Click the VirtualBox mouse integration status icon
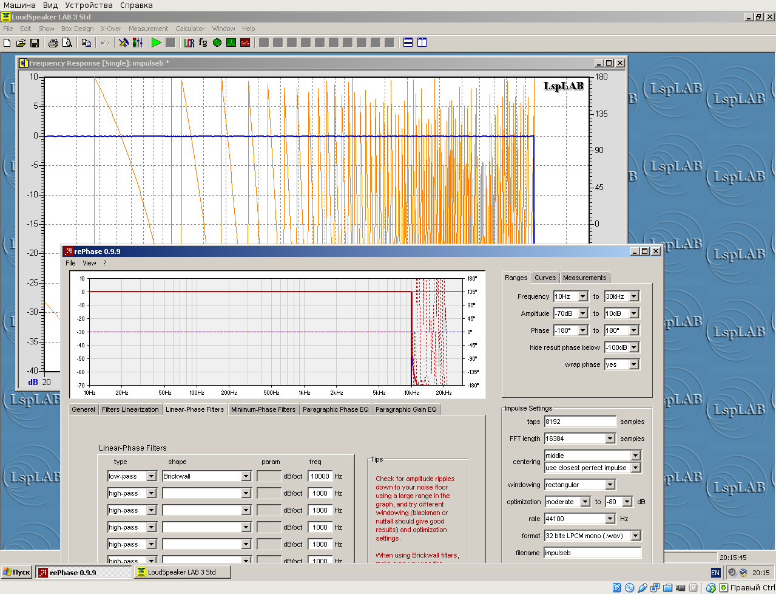This screenshot has height=594, width=776. point(711,588)
